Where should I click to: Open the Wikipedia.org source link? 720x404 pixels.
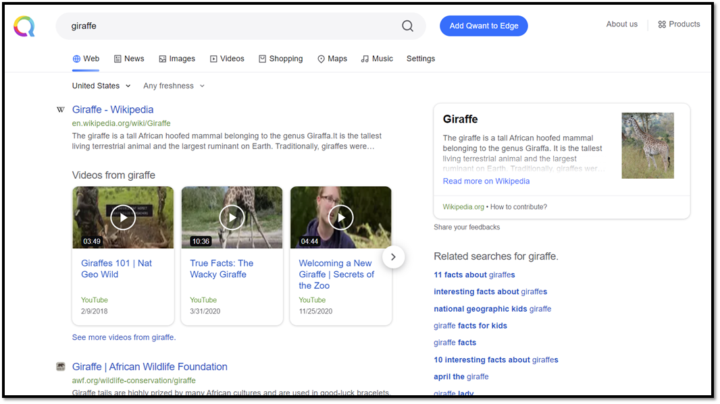click(463, 207)
